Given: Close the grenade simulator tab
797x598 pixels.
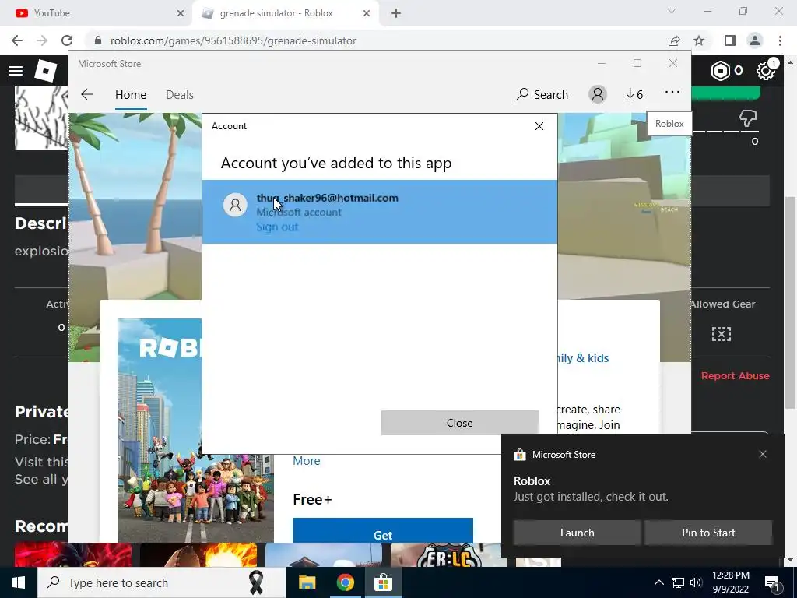Looking at the screenshot, I should (367, 14).
